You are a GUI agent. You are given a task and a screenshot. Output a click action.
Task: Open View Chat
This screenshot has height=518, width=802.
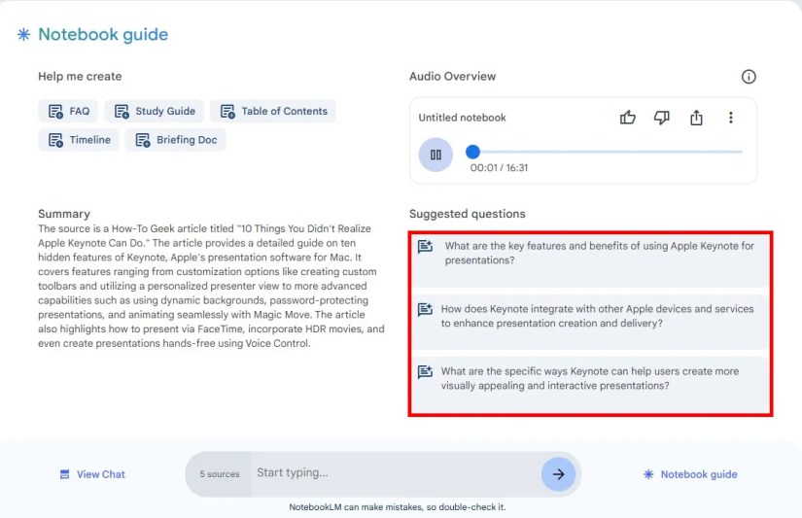click(x=92, y=474)
